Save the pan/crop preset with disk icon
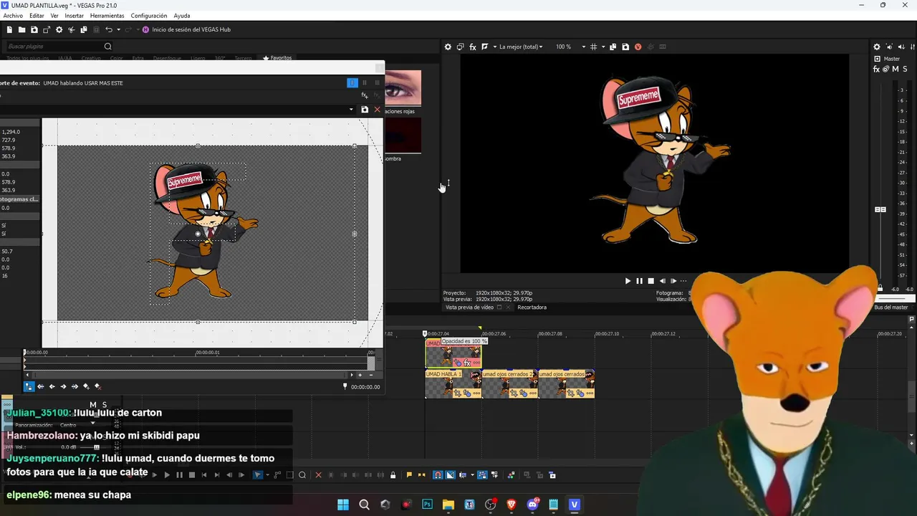The image size is (917, 516). tap(365, 110)
